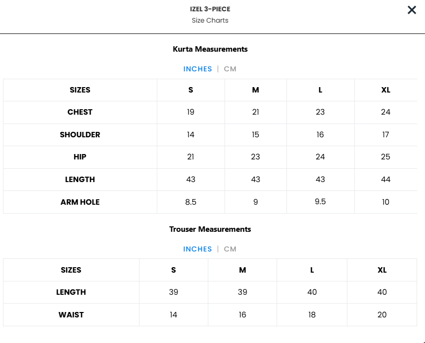The height and width of the screenshot is (343, 425).
Task: Click the M column header in Trouser table
Action: click(x=242, y=270)
